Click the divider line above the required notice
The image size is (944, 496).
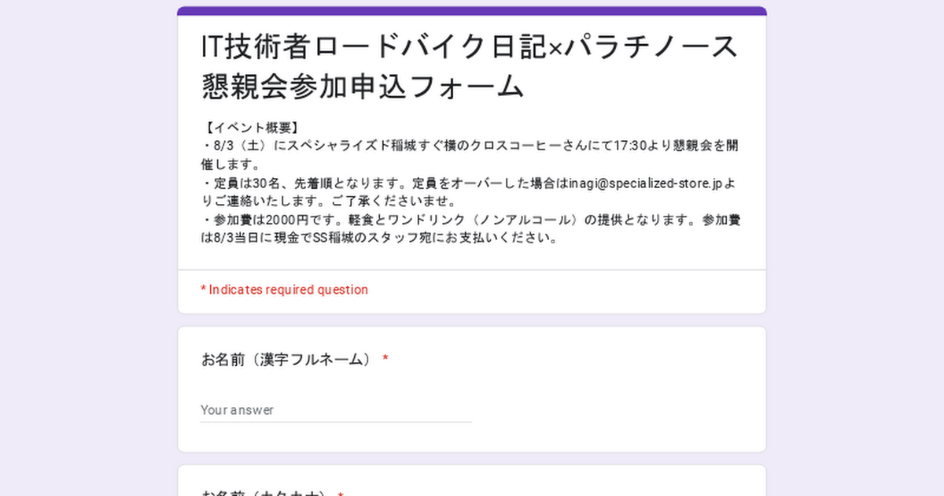click(472, 270)
